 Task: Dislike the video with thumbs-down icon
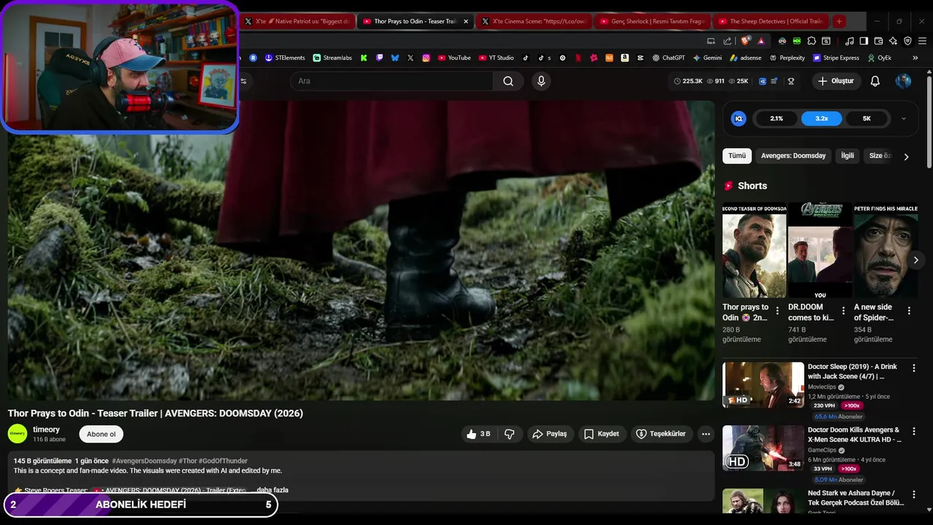(x=510, y=434)
